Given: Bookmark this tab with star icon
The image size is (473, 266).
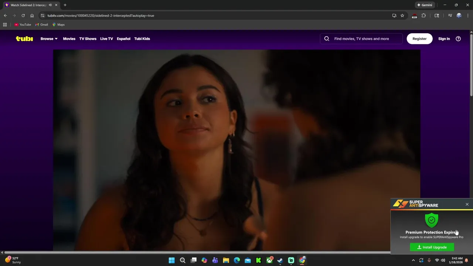Looking at the screenshot, I should click(x=402, y=16).
